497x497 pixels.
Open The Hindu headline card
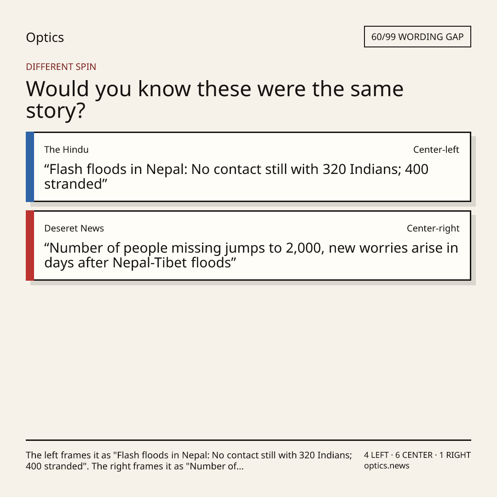(x=248, y=167)
